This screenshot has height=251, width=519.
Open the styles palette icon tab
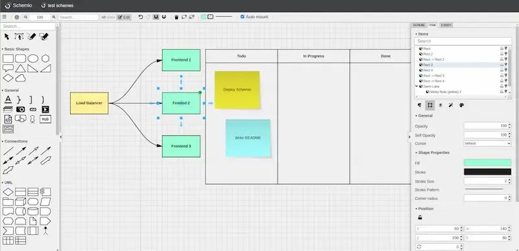point(461,105)
